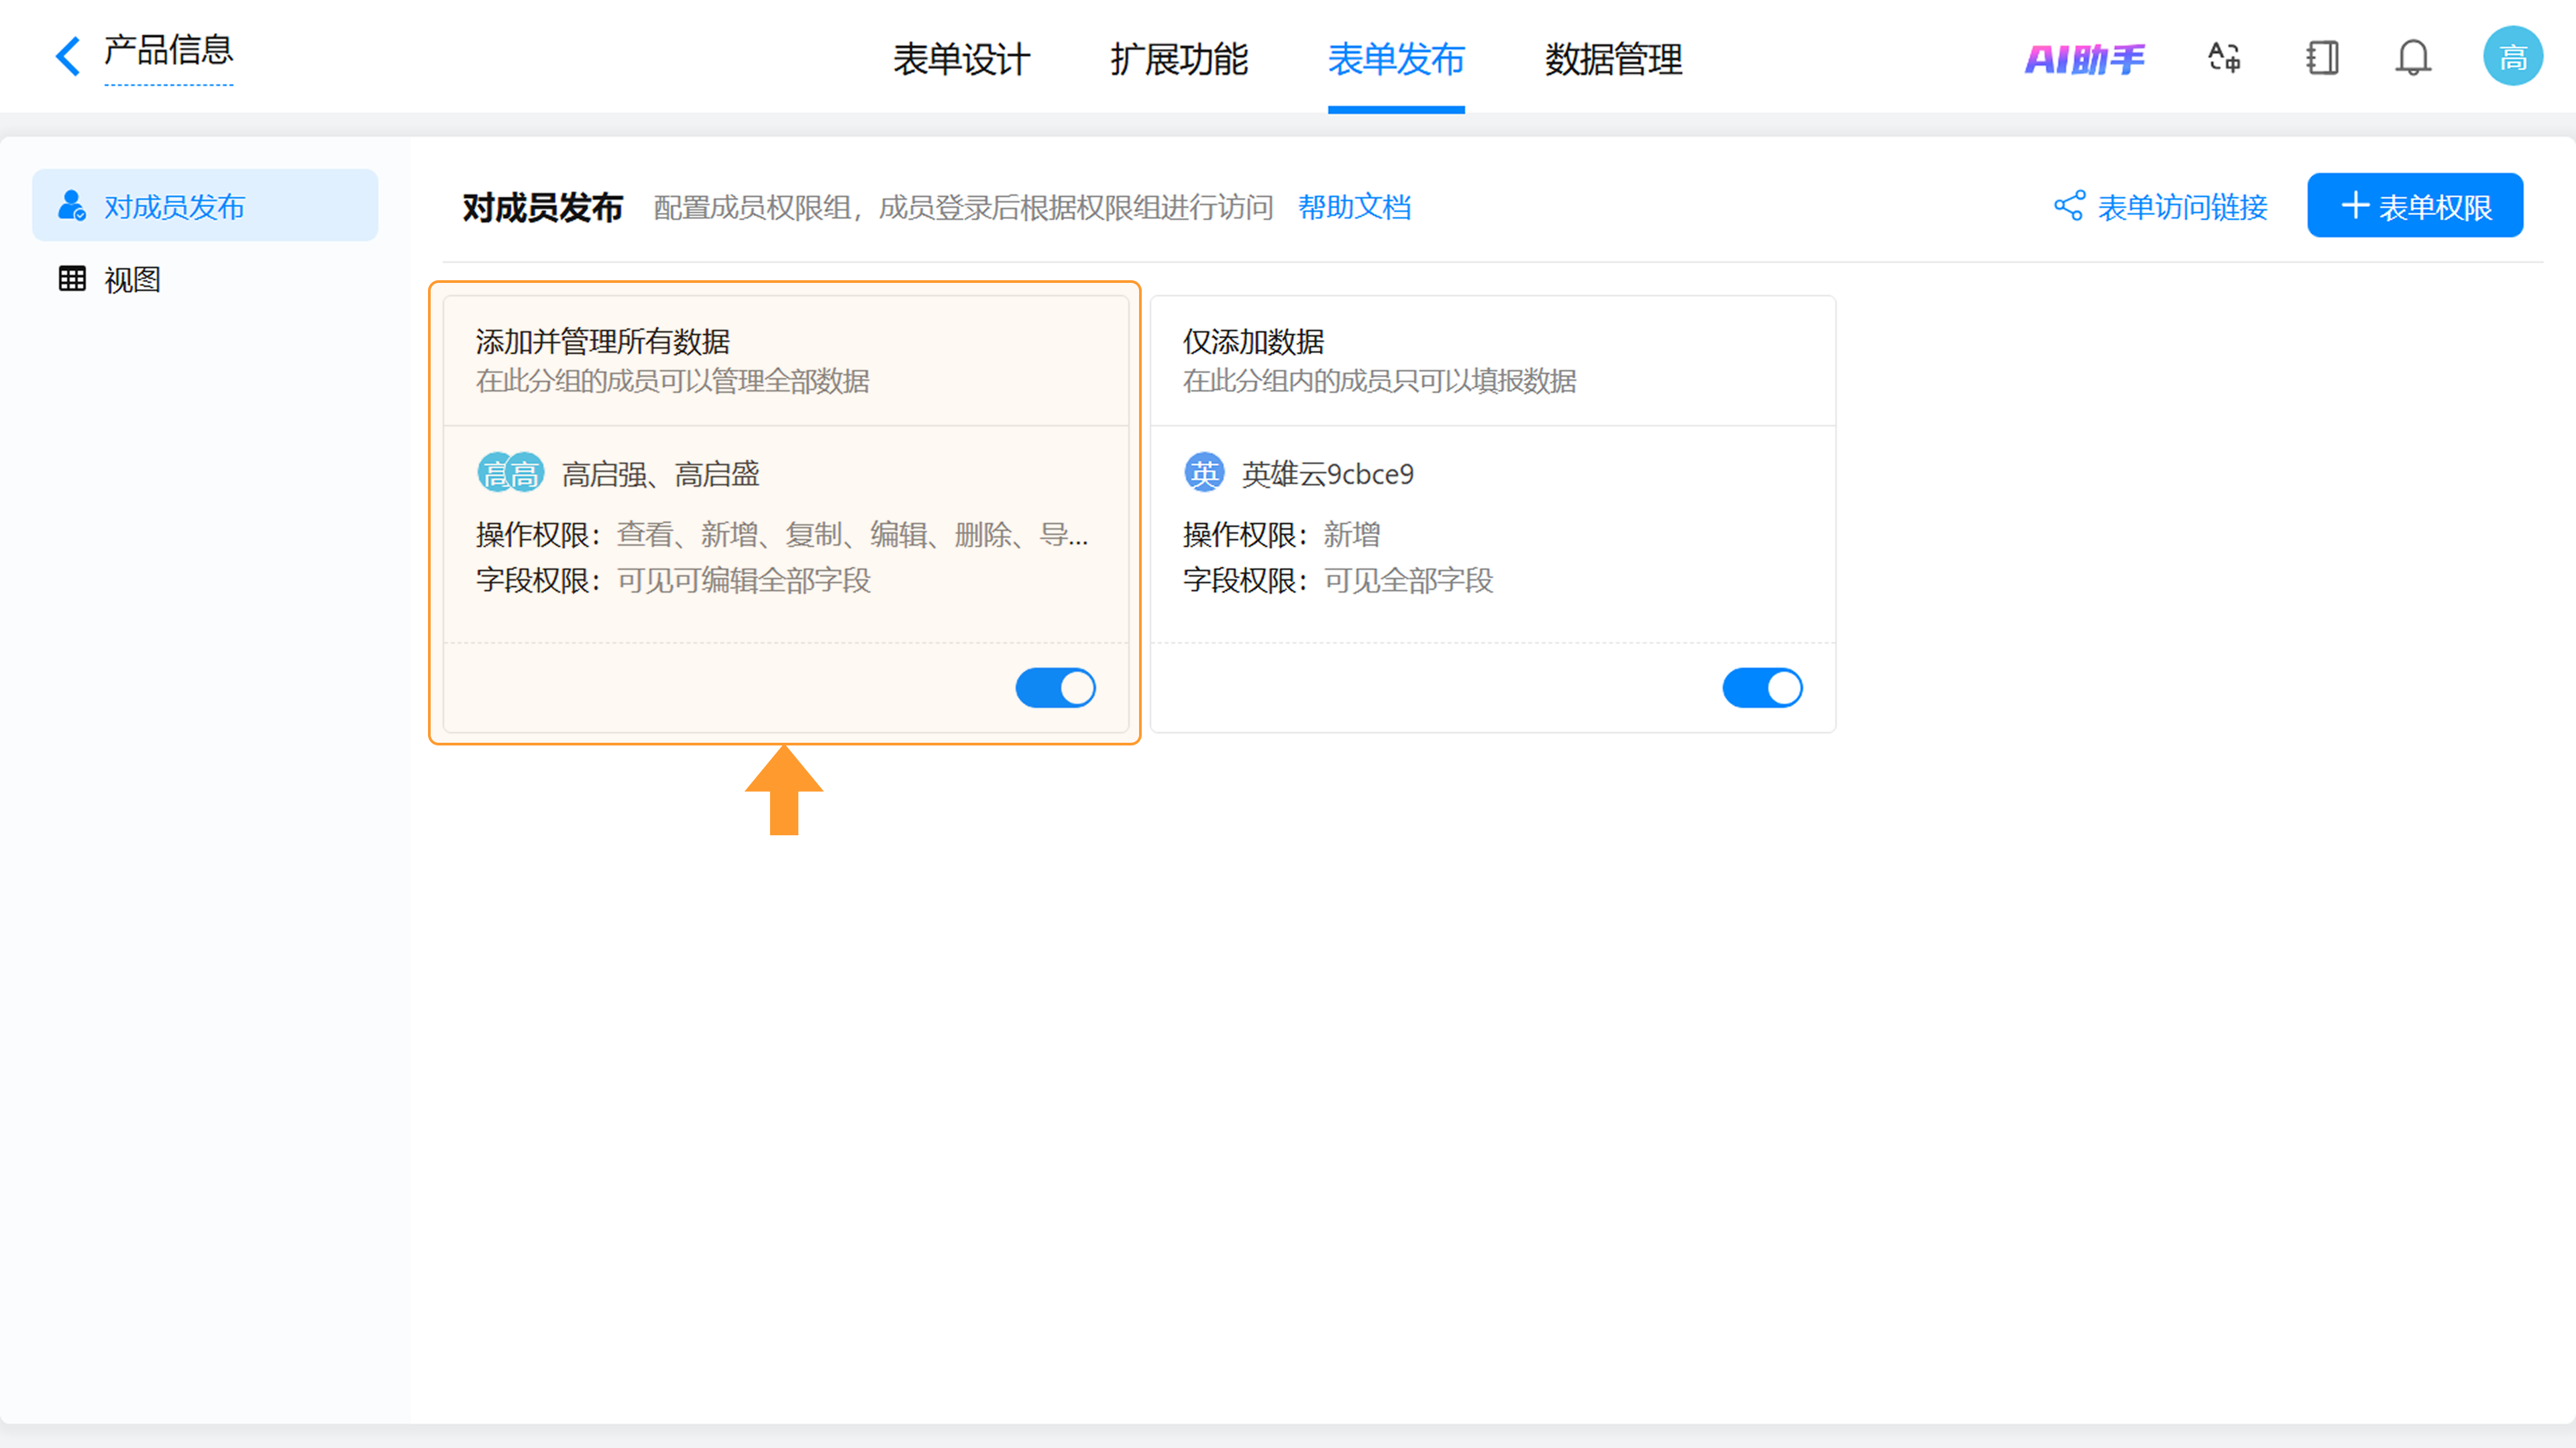
Task: Click the 对成员发布 page heading
Action: coord(543,207)
